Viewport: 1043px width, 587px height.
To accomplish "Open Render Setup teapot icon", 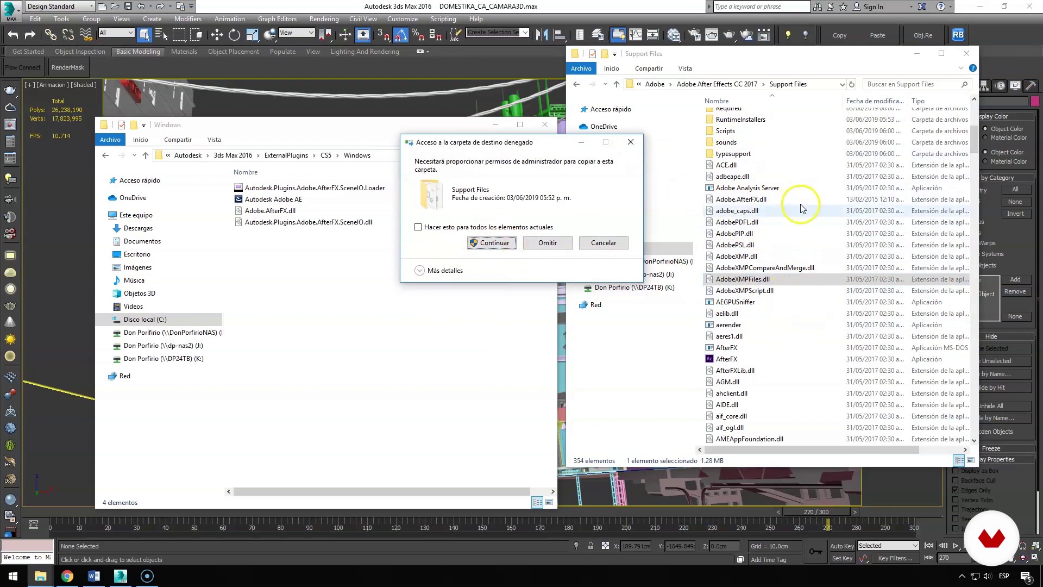I will pos(694,35).
